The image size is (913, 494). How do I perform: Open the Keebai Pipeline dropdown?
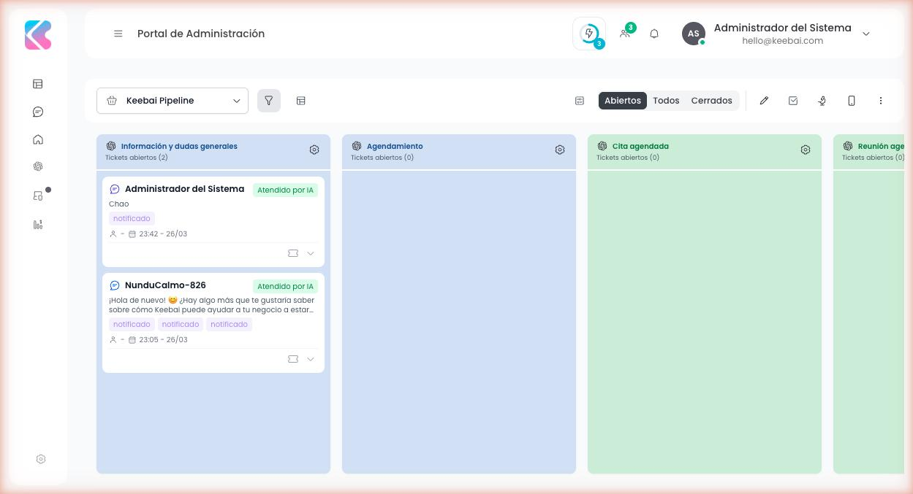(173, 101)
